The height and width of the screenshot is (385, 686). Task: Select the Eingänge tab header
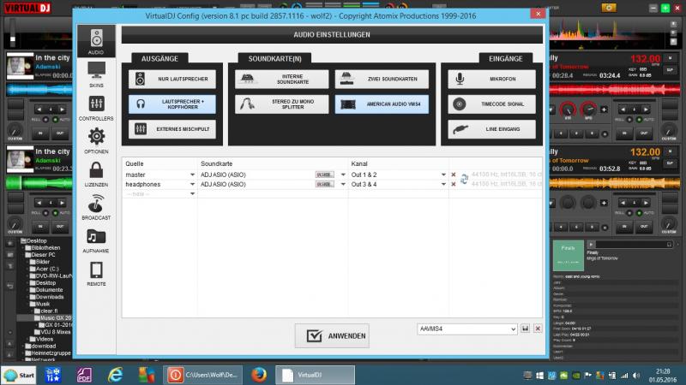pyautogui.click(x=505, y=58)
